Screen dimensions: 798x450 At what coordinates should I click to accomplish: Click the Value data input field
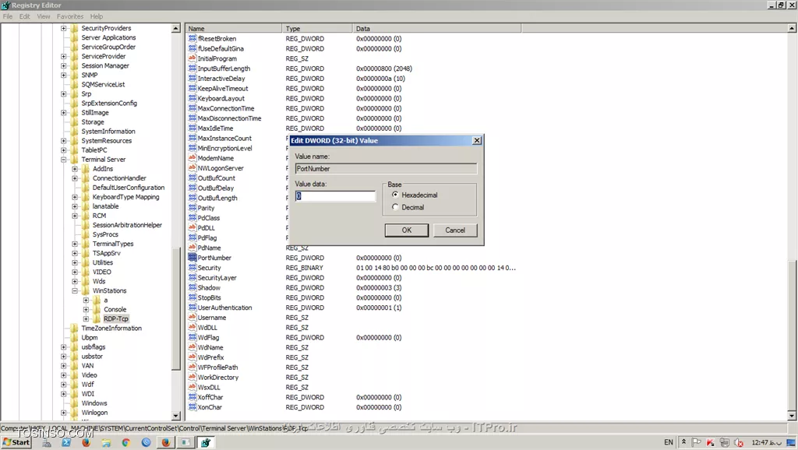tap(335, 195)
